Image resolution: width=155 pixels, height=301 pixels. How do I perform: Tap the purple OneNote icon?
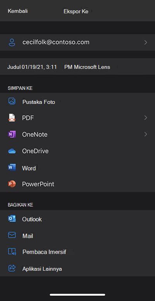click(x=12, y=134)
